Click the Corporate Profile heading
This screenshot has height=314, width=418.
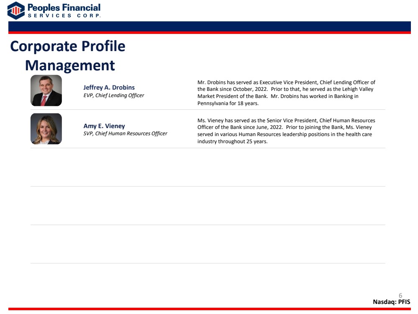(68, 46)
